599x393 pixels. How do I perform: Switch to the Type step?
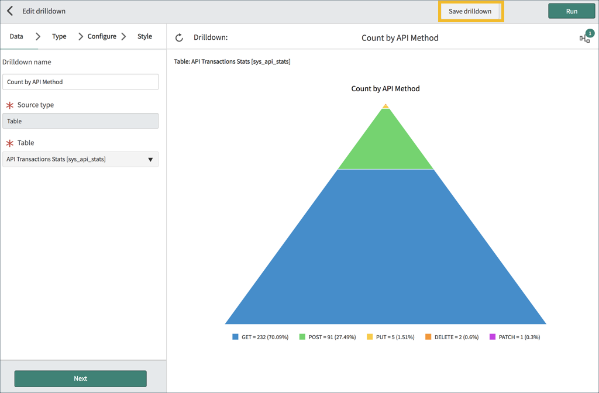pos(58,36)
